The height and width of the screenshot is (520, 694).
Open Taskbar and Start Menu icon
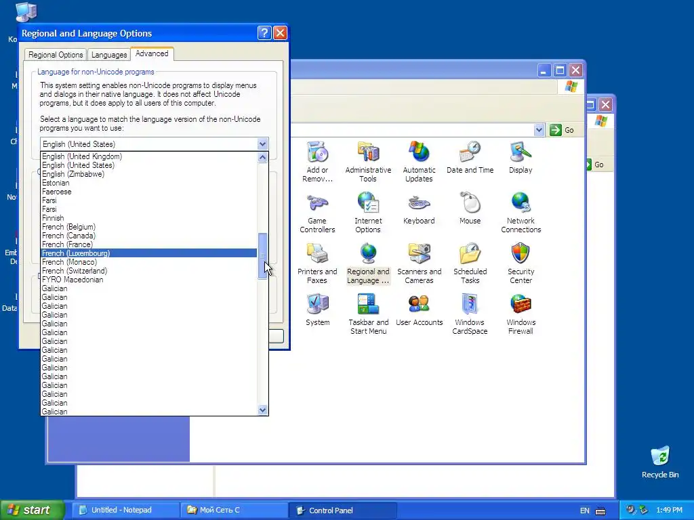pos(368,314)
